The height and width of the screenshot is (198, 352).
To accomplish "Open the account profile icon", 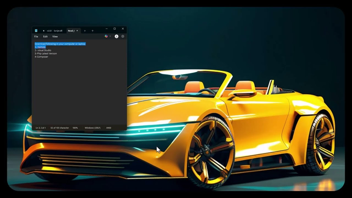I will coord(117,36).
